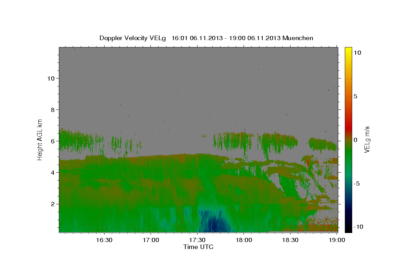Click the 17:30 time tick label
The width and height of the screenshot is (418, 279).
click(197, 240)
